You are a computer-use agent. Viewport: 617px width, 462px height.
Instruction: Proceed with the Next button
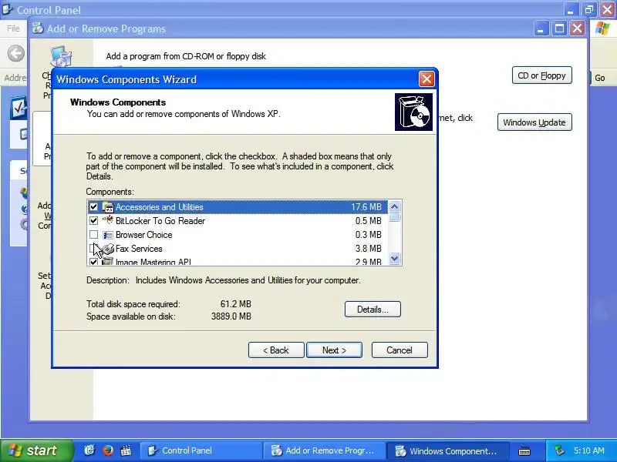(x=334, y=350)
